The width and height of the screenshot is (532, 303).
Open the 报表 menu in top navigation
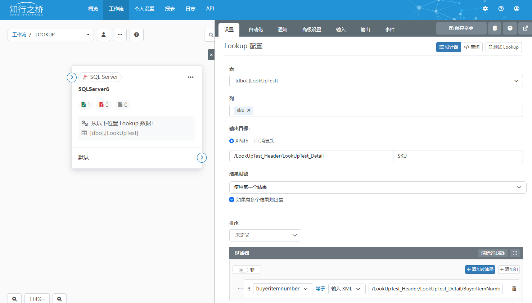point(170,9)
